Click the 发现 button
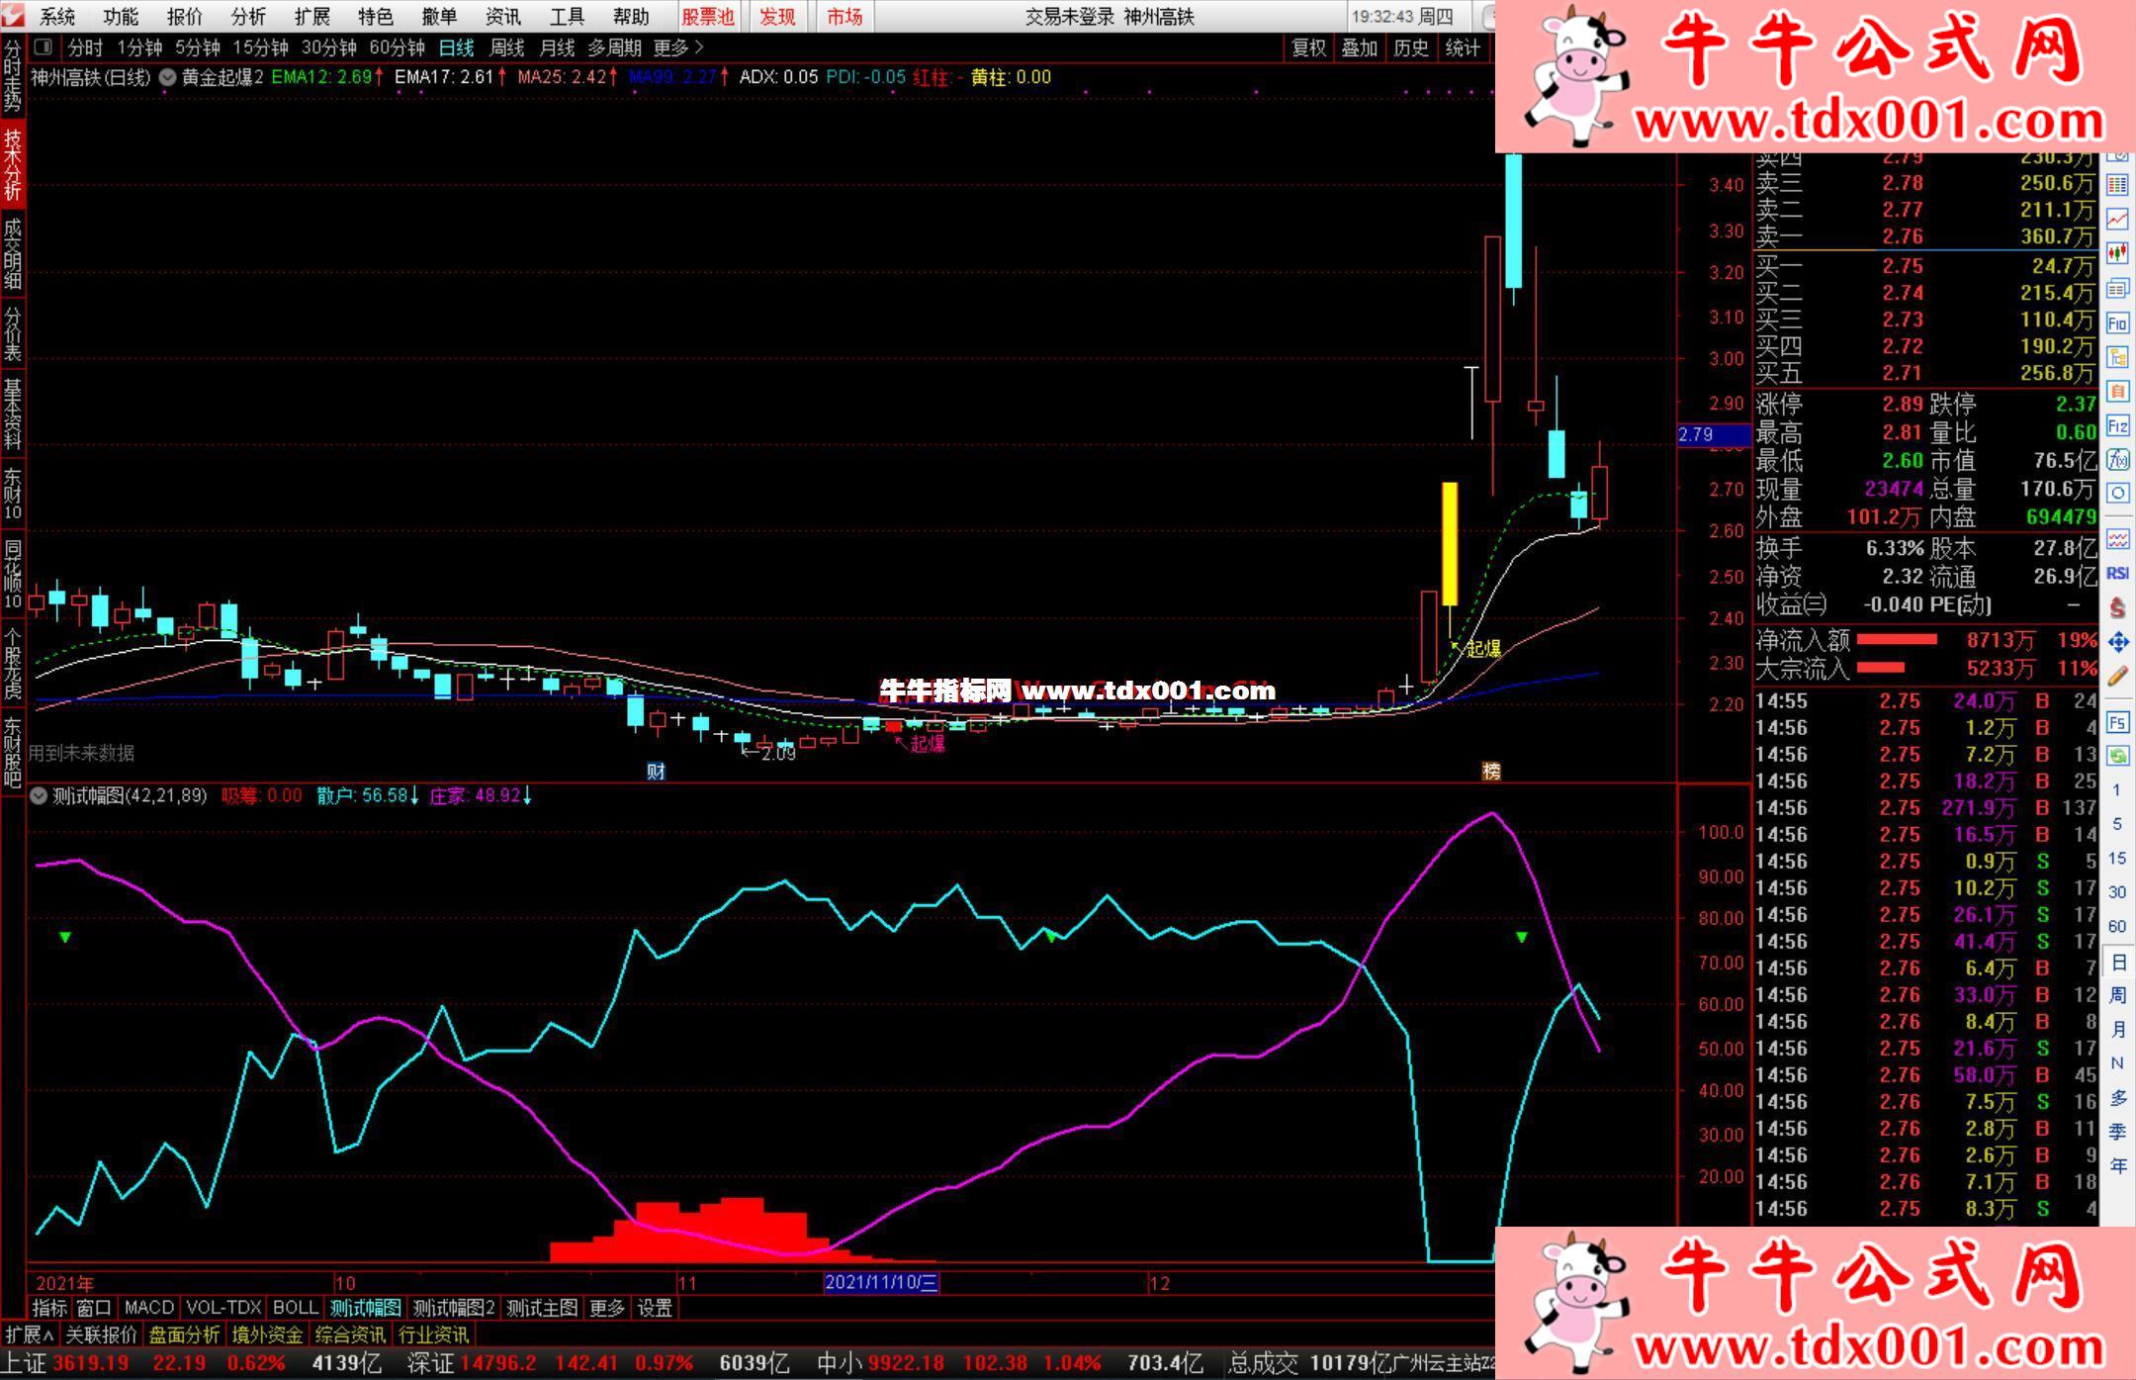This screenshot has height=1380, width=2136. [x=777, y=17]
